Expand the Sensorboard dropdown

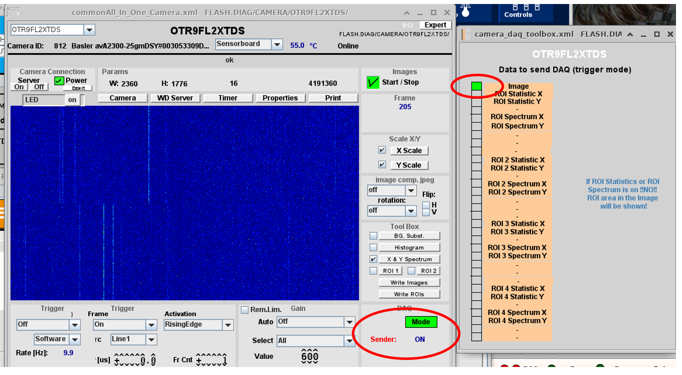click(277, 45)
